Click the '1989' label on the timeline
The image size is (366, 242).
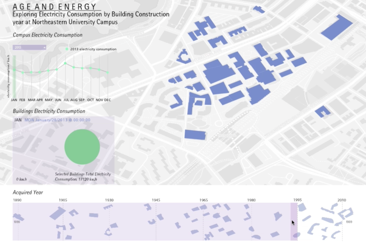(x=349, y=222)
